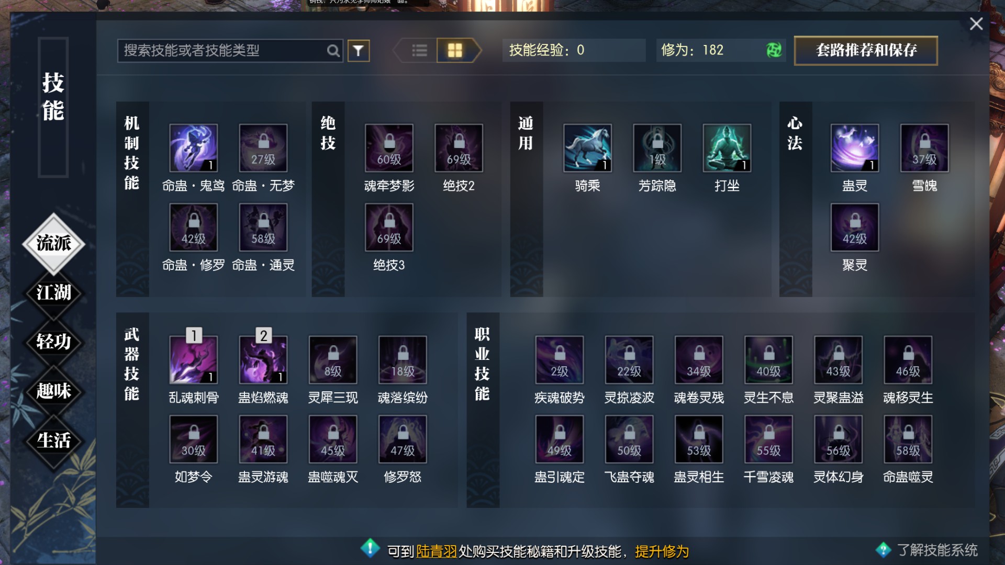Image resolution: width=1005 pixels, height=565 pixels.
Task: Switch to grid view mode
Action: 455,51
